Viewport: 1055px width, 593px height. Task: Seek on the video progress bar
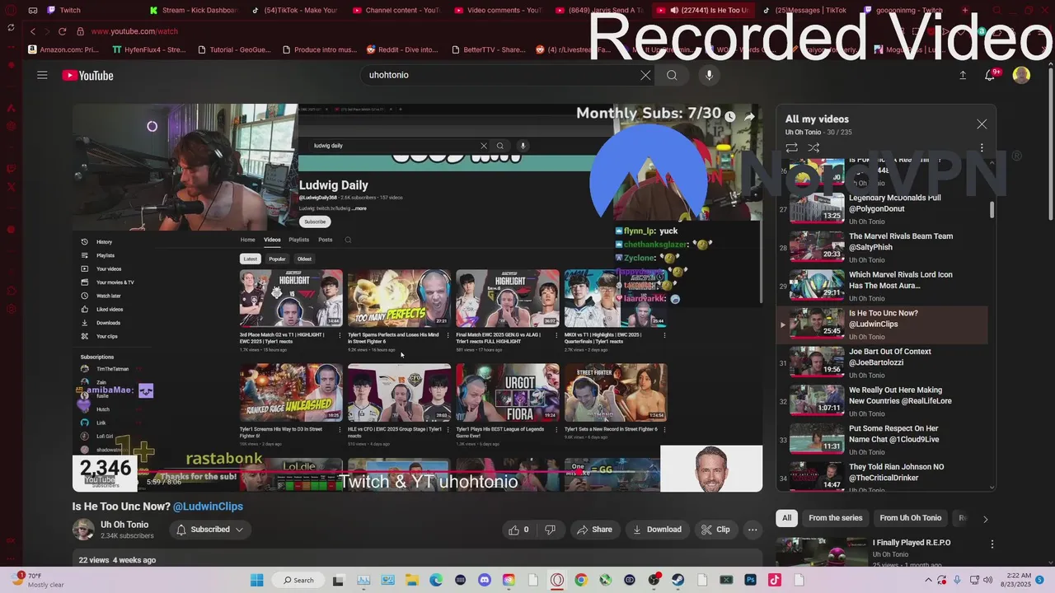click(417, 473)
